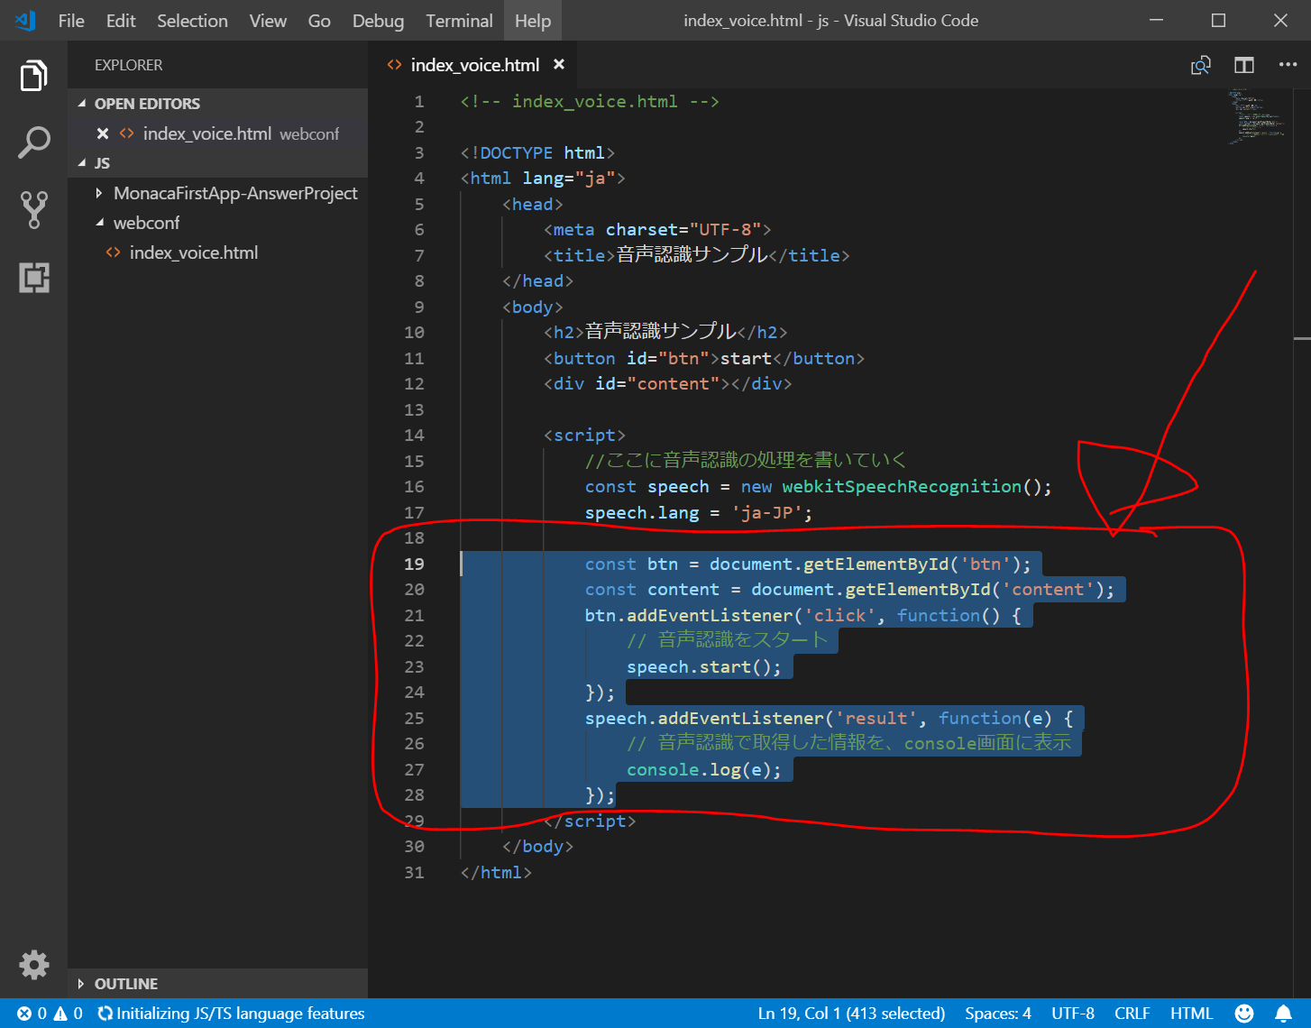The width and height of the screenshot is (1311, 1028).
Task: Collapse the OPEN EDITORS section
Action: point(147,104)
